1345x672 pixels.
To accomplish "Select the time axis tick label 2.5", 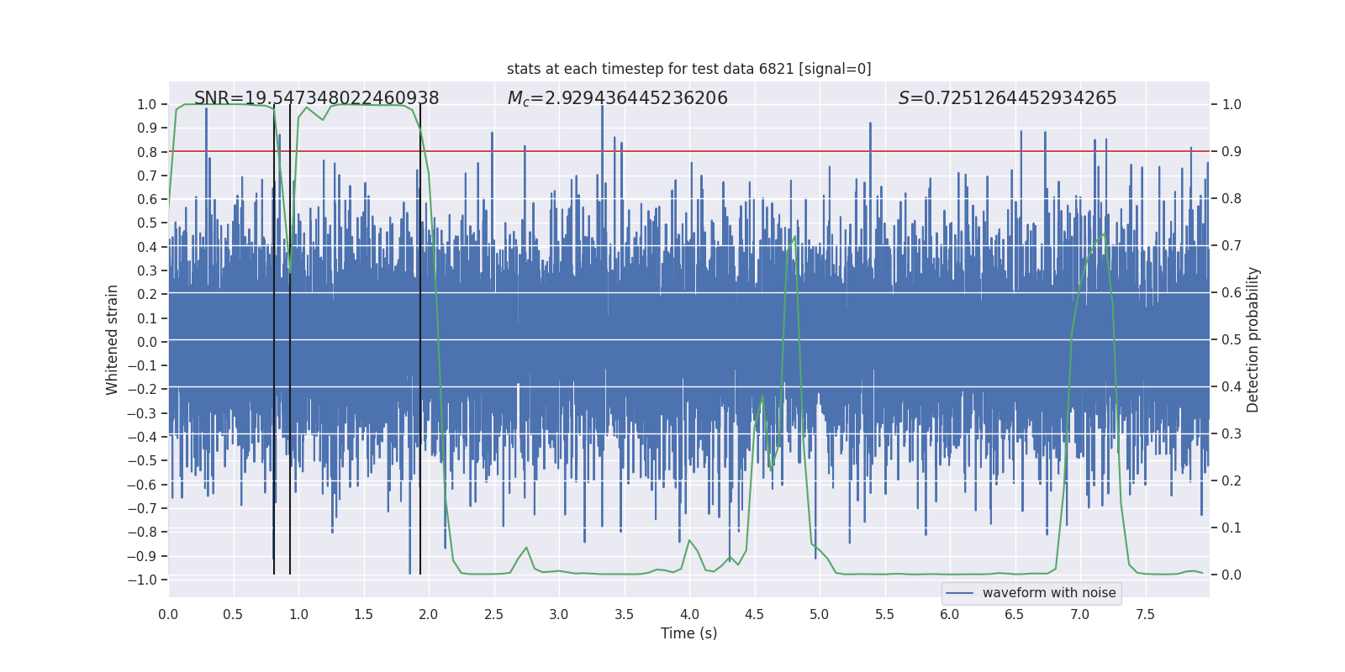I will point(493,615).
